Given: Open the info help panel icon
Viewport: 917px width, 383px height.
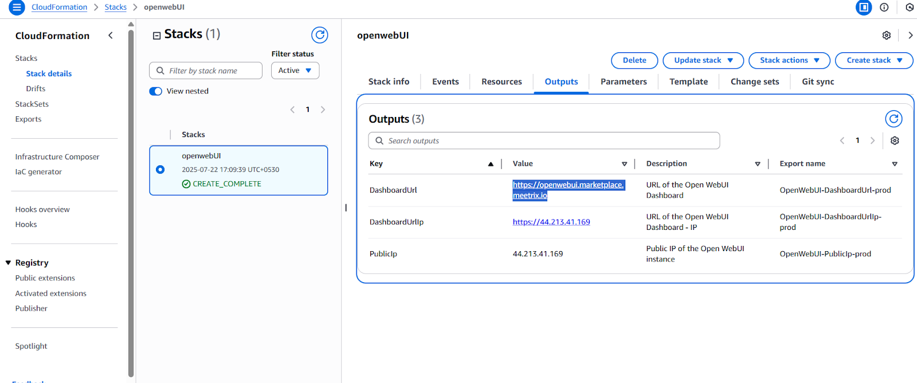Looking at the screenshot, I should click(884, 7).
